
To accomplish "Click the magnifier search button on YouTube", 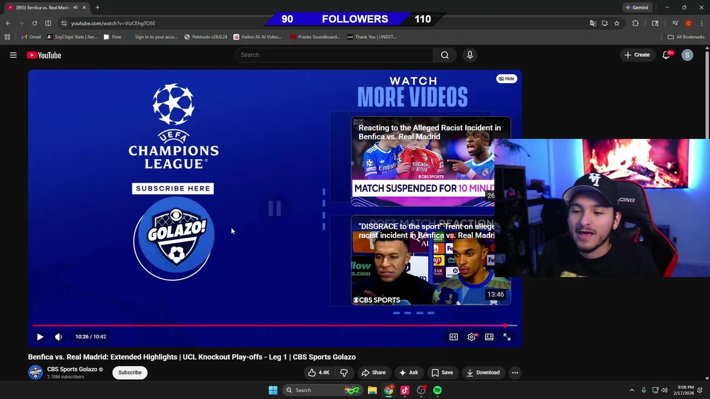I will (x=445, y=55).
